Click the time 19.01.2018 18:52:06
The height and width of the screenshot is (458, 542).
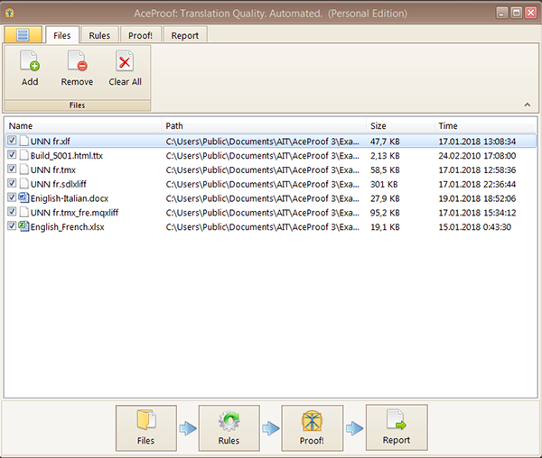pos(477,198)
